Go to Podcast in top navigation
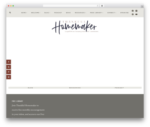 point(58,13)
